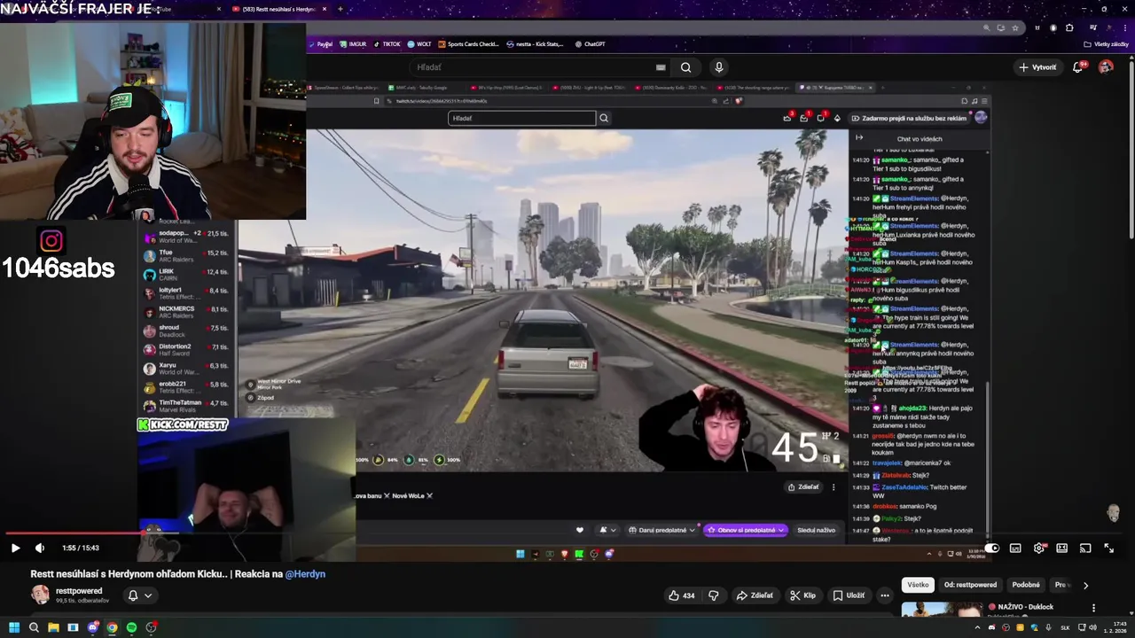Open Všetky záložky bookmarks folder
Viewport: 1135px width, 638px height.
pyautogui.click(x=1106, y=43)
